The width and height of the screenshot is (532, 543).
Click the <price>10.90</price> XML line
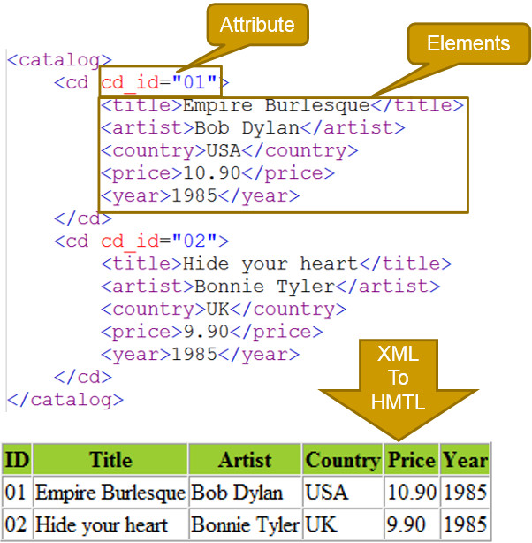coord(217,173)
